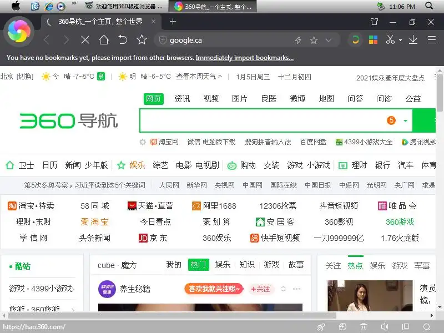Switch to 欢迎使用360极速浏览器 taskbar window
444x333 pixels.
point(124,6)
